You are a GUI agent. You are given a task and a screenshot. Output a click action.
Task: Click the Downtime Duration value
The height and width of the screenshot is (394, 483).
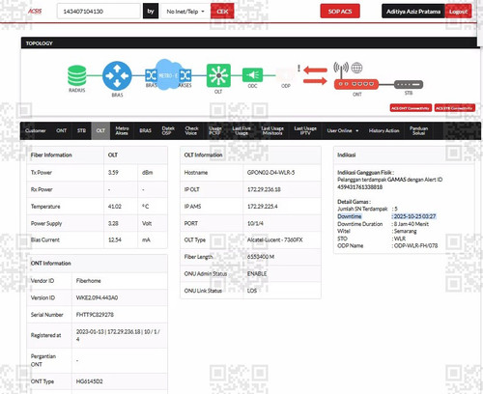point(412,224)
